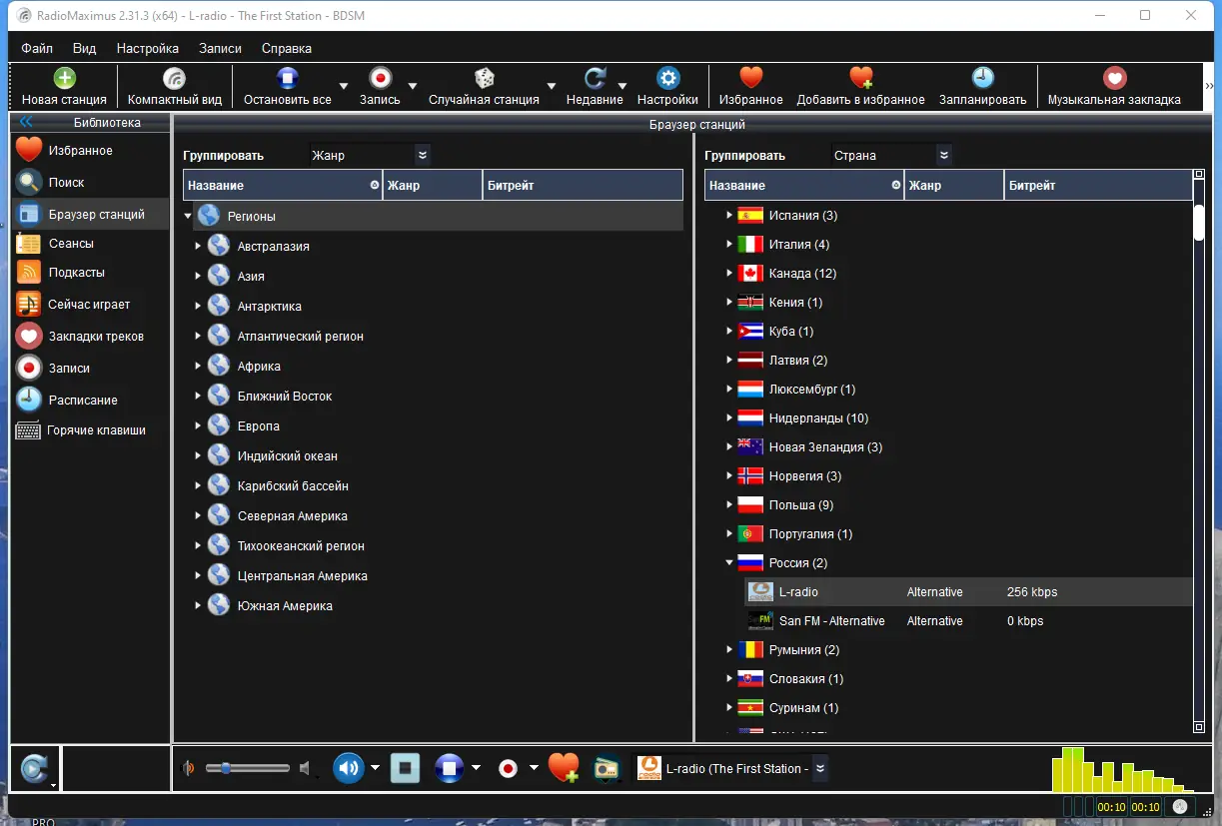Image resolution: width=1222 pixels, height=826 pixels.
Task: Open Поиск in the sidebar
Action: 90,182
